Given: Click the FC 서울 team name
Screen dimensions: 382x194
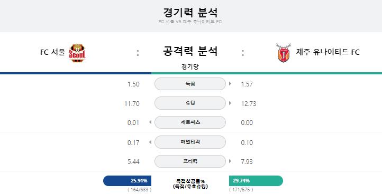Looking at the screenshot, I should coord(52,52).
